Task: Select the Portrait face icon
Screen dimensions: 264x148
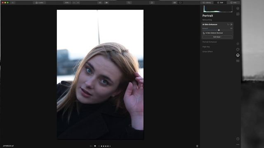Action: pyautogui.click(x=238, y=55)
